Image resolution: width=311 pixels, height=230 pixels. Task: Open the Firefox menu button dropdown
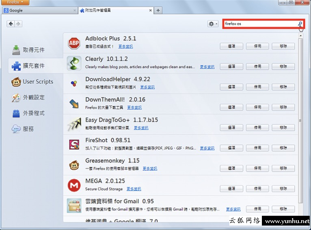click(15, 2)
